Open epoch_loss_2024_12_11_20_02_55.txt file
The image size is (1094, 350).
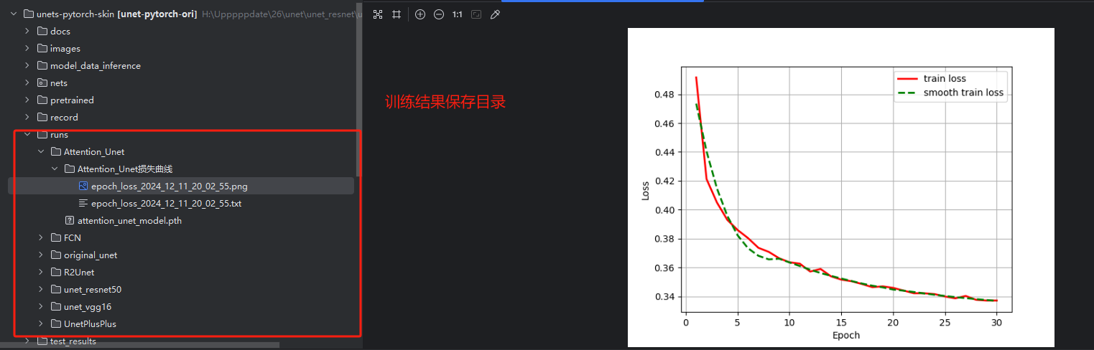pyautogui.click(x=166, y=203)
